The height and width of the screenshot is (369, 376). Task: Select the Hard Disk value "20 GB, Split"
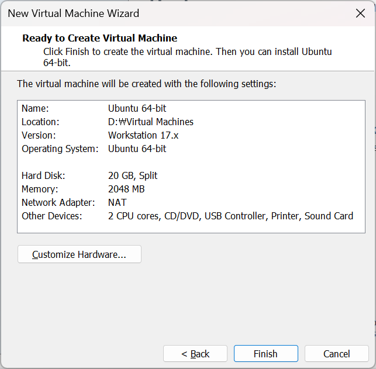click(x=133, y=176)
